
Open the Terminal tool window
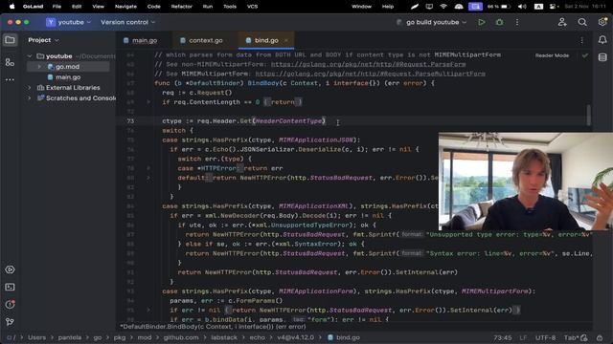tap(10, 287)
